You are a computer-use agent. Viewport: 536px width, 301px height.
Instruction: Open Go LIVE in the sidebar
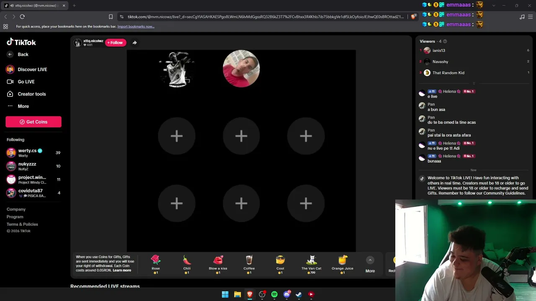(x=21, y=82)
